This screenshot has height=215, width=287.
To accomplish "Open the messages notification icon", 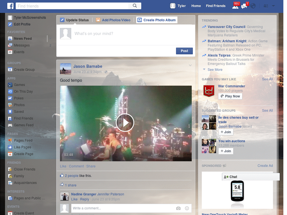I will (x=244, y=6).
